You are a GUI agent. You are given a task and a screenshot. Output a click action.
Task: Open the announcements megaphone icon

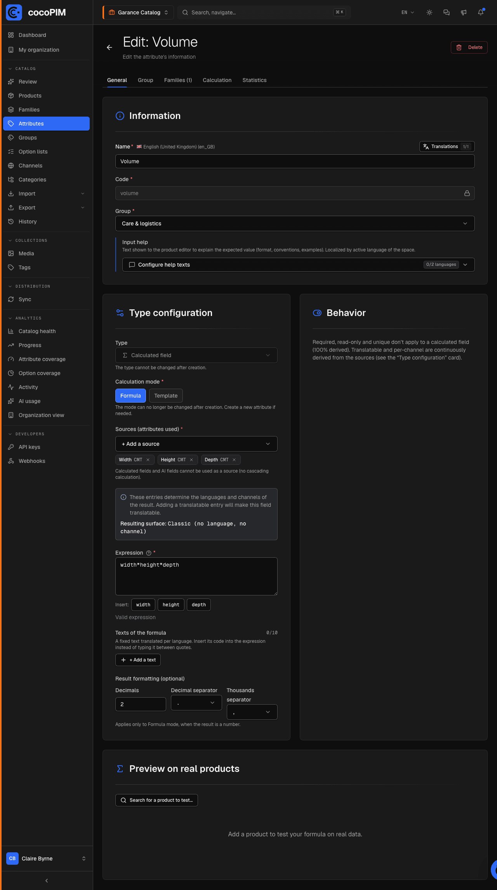[464, 12]
